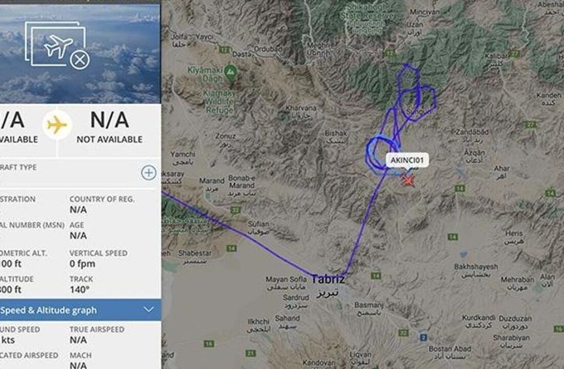Viewport: 564px width, 369px height.
Task: Click the Tabriz city label on map
Action: 328,279
